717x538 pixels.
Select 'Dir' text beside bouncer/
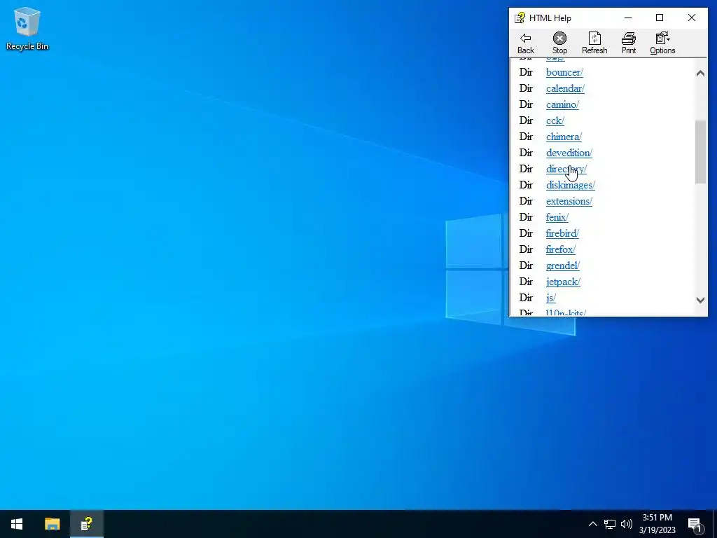coord(526,72)
